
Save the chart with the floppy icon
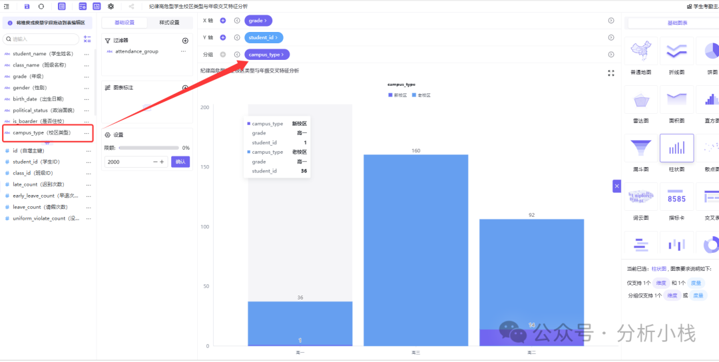[27, 7]
